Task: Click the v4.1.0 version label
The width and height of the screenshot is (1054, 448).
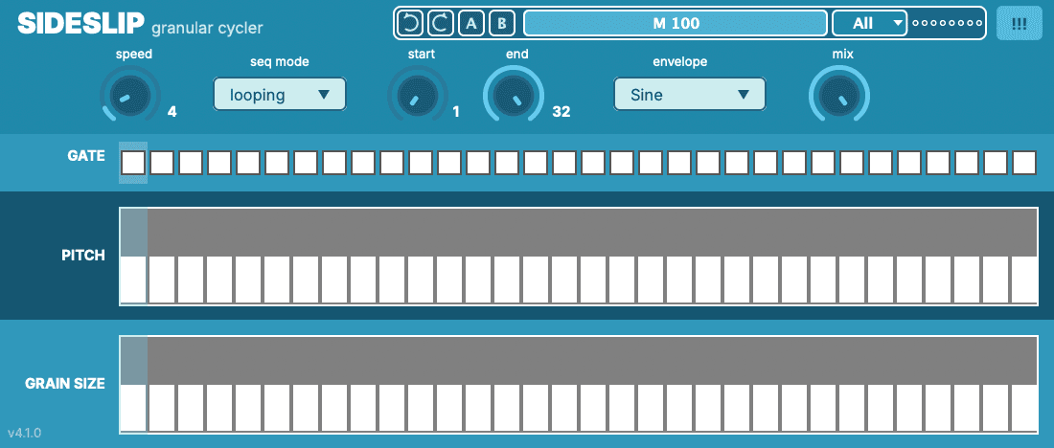Action: pos(25,433)
